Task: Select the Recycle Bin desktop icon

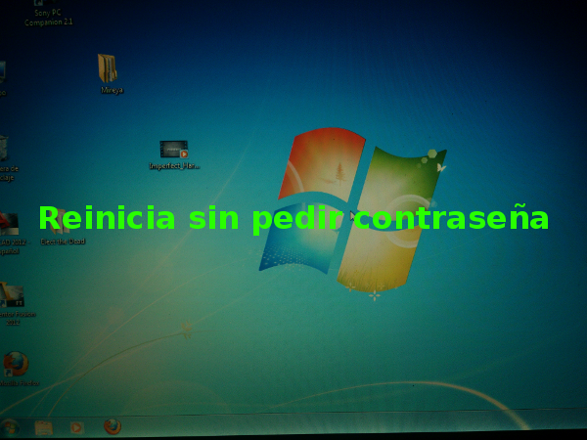Action: (3, 148)
